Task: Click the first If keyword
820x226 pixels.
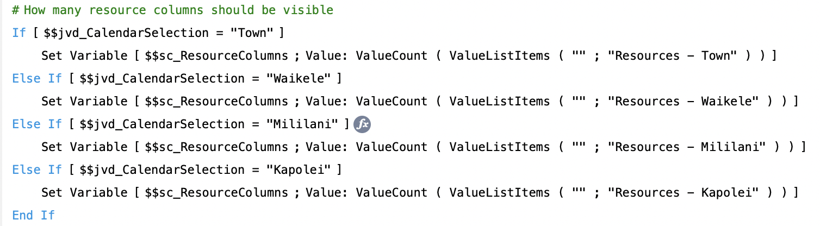Action: tap(18, 33)
